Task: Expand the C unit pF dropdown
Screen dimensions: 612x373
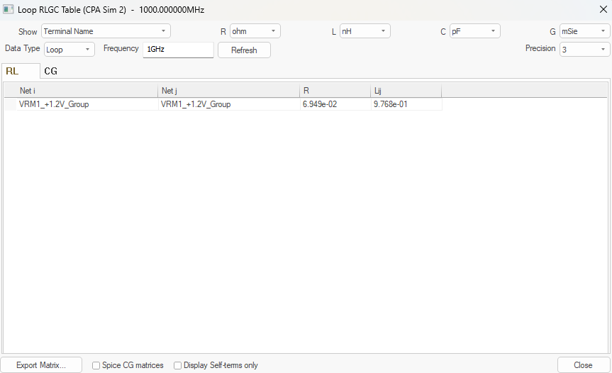Action: tap(474, 31)
